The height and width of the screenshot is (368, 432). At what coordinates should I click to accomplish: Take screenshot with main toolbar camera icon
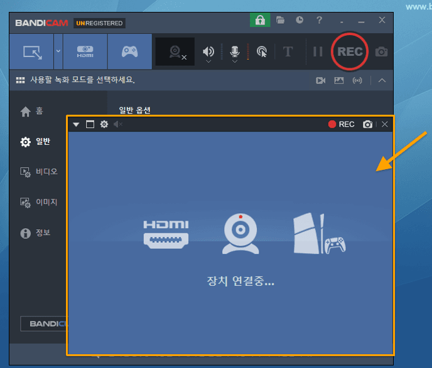381,51
